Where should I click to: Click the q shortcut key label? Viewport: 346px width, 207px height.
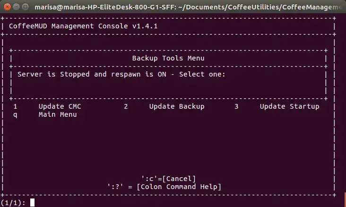[15, 114]
